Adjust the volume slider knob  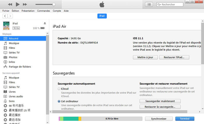pyautogui.click(x=54, y=4)
